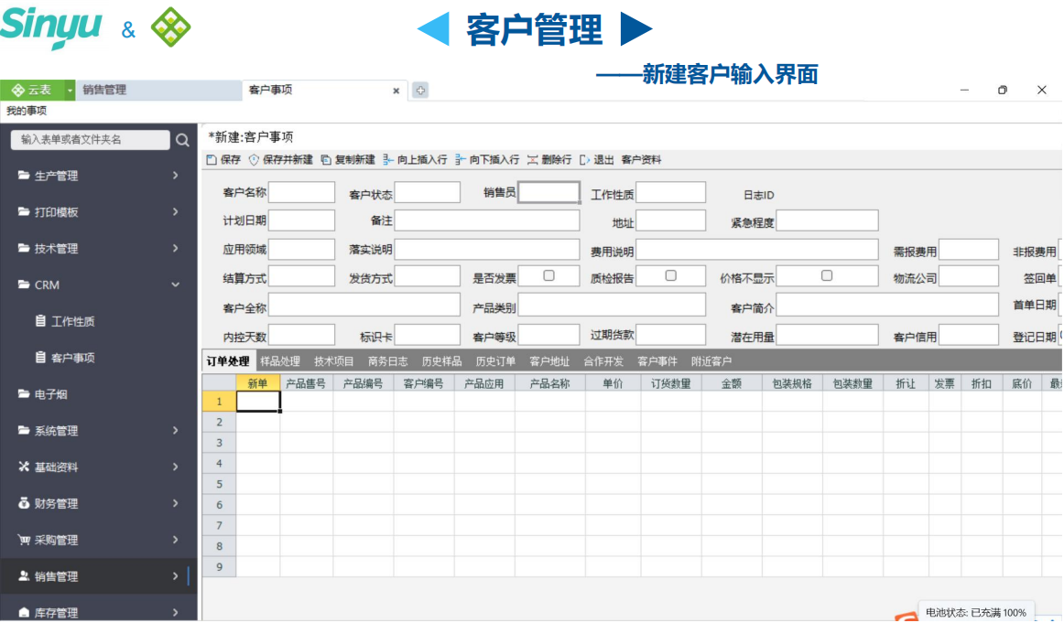Click Save and New (保存并新建) icon
The image size is (1064, 623).
point(254,160)
